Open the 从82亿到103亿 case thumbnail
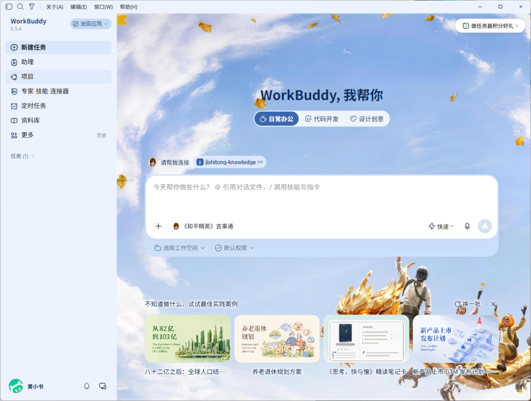The height and width of the screenshot is (401, 531). (188, 339)
